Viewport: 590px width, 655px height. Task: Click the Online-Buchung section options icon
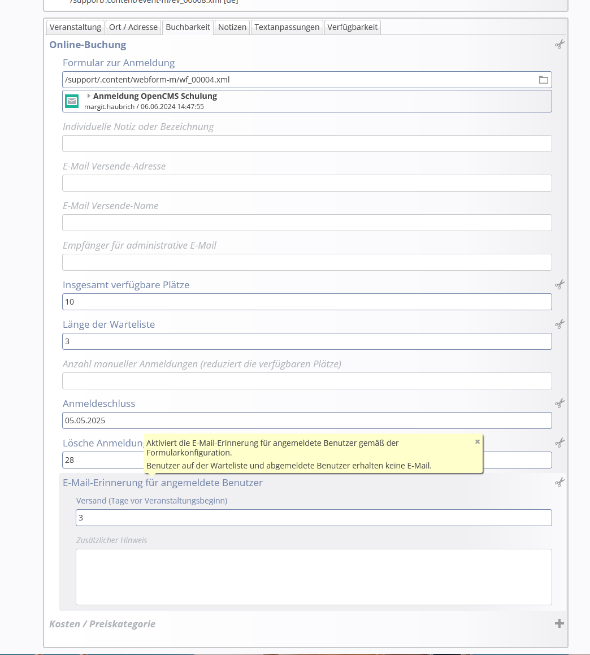click(559, 45)
